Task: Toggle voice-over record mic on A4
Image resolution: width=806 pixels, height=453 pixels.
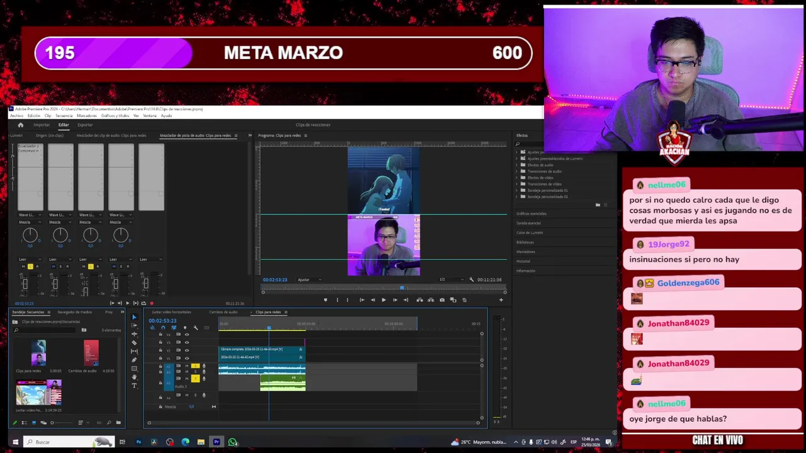Action: click(x=204, y=395)
